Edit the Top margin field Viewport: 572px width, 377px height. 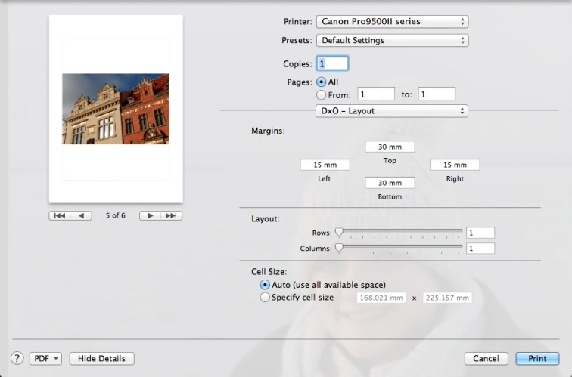pyautogui.click(x=390, y=147)
